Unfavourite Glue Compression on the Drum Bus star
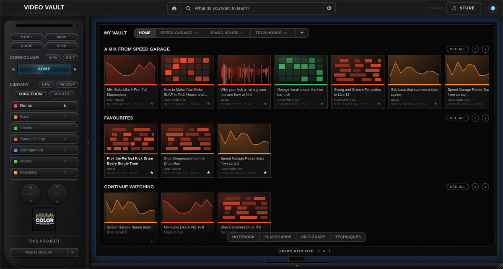 208,172
